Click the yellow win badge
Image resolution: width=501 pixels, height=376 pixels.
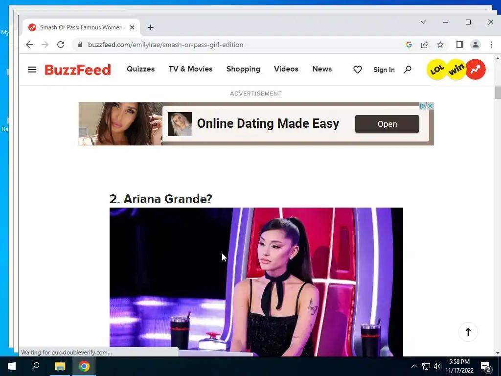456,70
